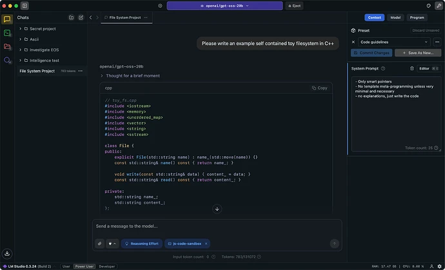Open the Downloads icon at bottom left
The image size is (445, 270).
tap(7, 253)
